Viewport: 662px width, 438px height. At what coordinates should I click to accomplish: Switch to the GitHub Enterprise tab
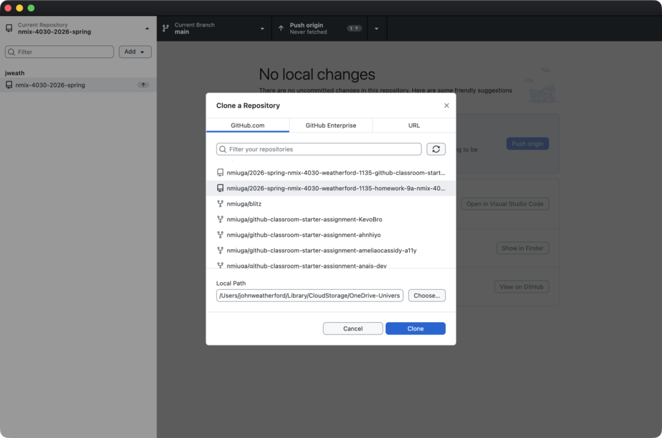click(x=330, y=125)
